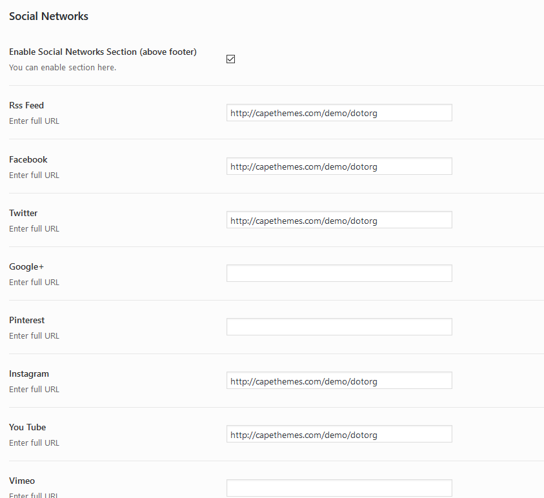Click the You Tube field label
The height and width of the screenshot is (498, 544).
(28, 427)
